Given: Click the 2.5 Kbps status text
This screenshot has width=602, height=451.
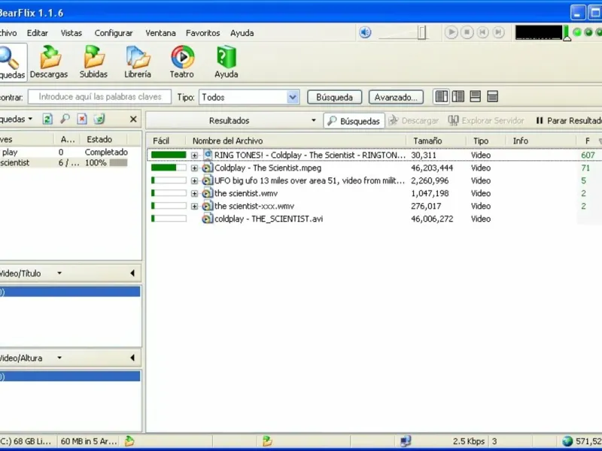Looking at the screenshot, I should [x=468, y=441].
